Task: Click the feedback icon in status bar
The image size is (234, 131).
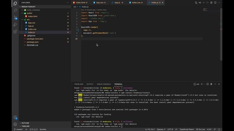Action: (x=215, y=130)
